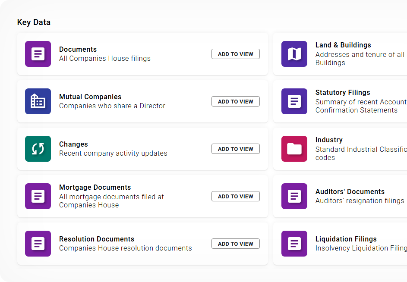Viewport: 407px width, 282px height.
Task: Click the Statutory Filings icon
Action: tap(294, 101)
